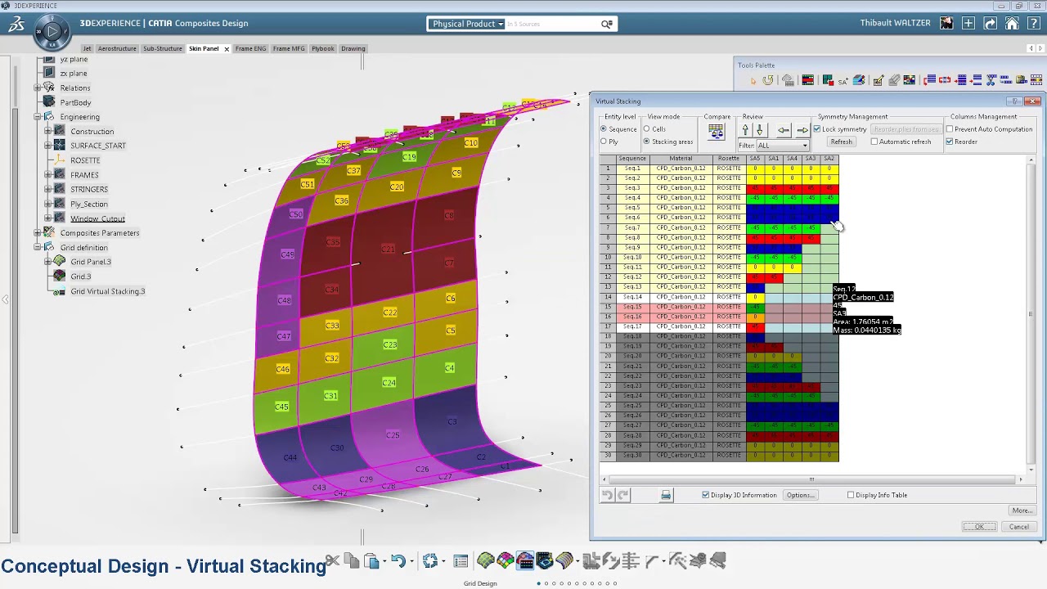
Task: Toggle the Lock symmetry checkbox
Action: pos(816,129)
